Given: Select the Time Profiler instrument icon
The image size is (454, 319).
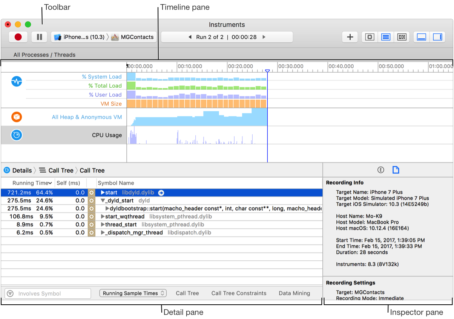Looking at the screenshot, I should coord(15,135).
